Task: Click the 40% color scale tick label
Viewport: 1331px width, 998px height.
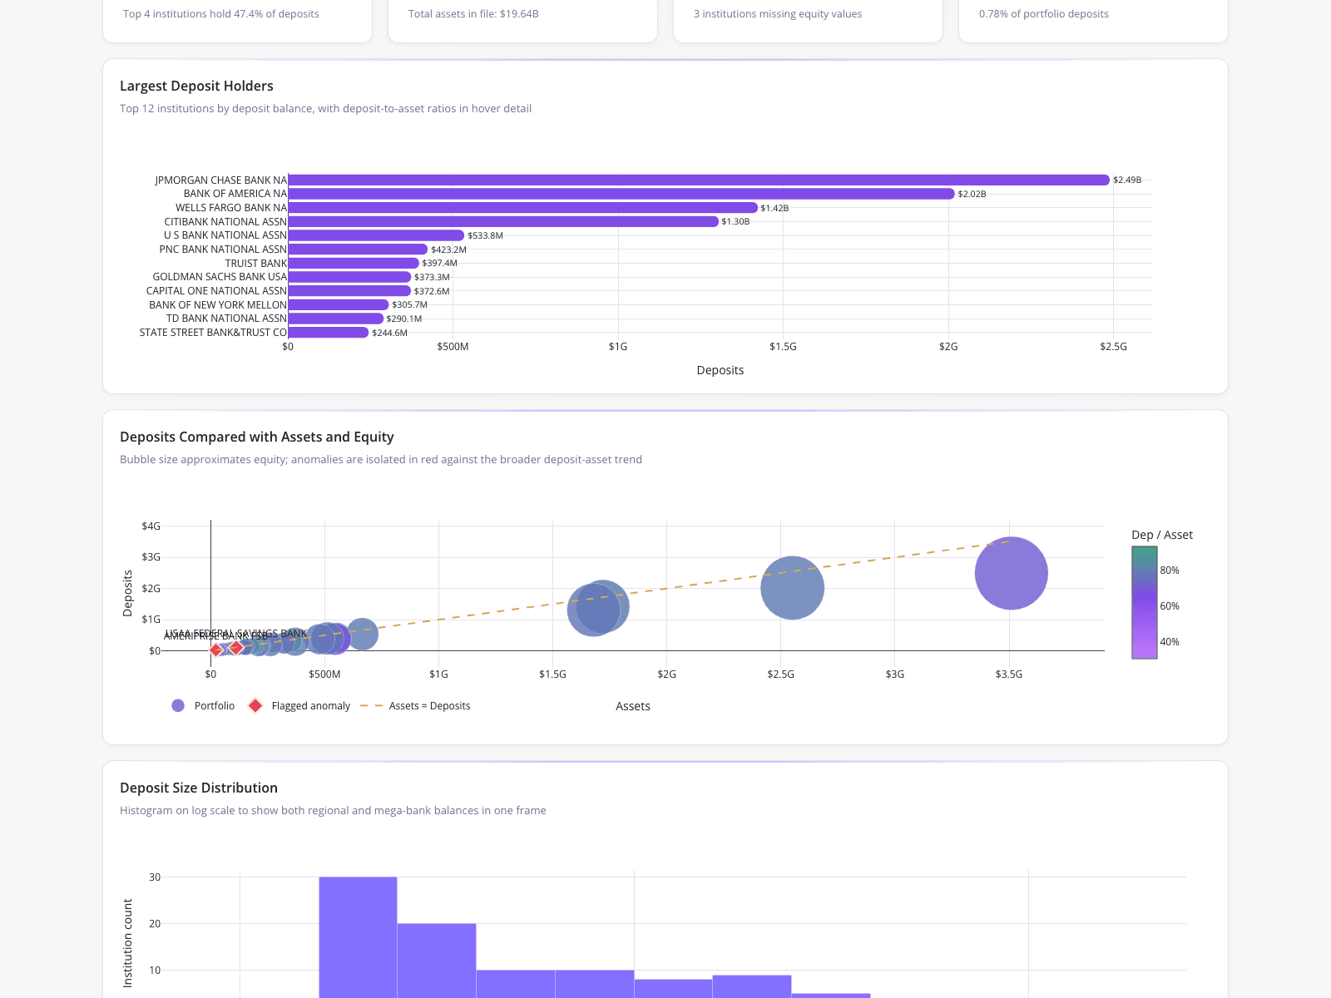Action: point(1170,642)
